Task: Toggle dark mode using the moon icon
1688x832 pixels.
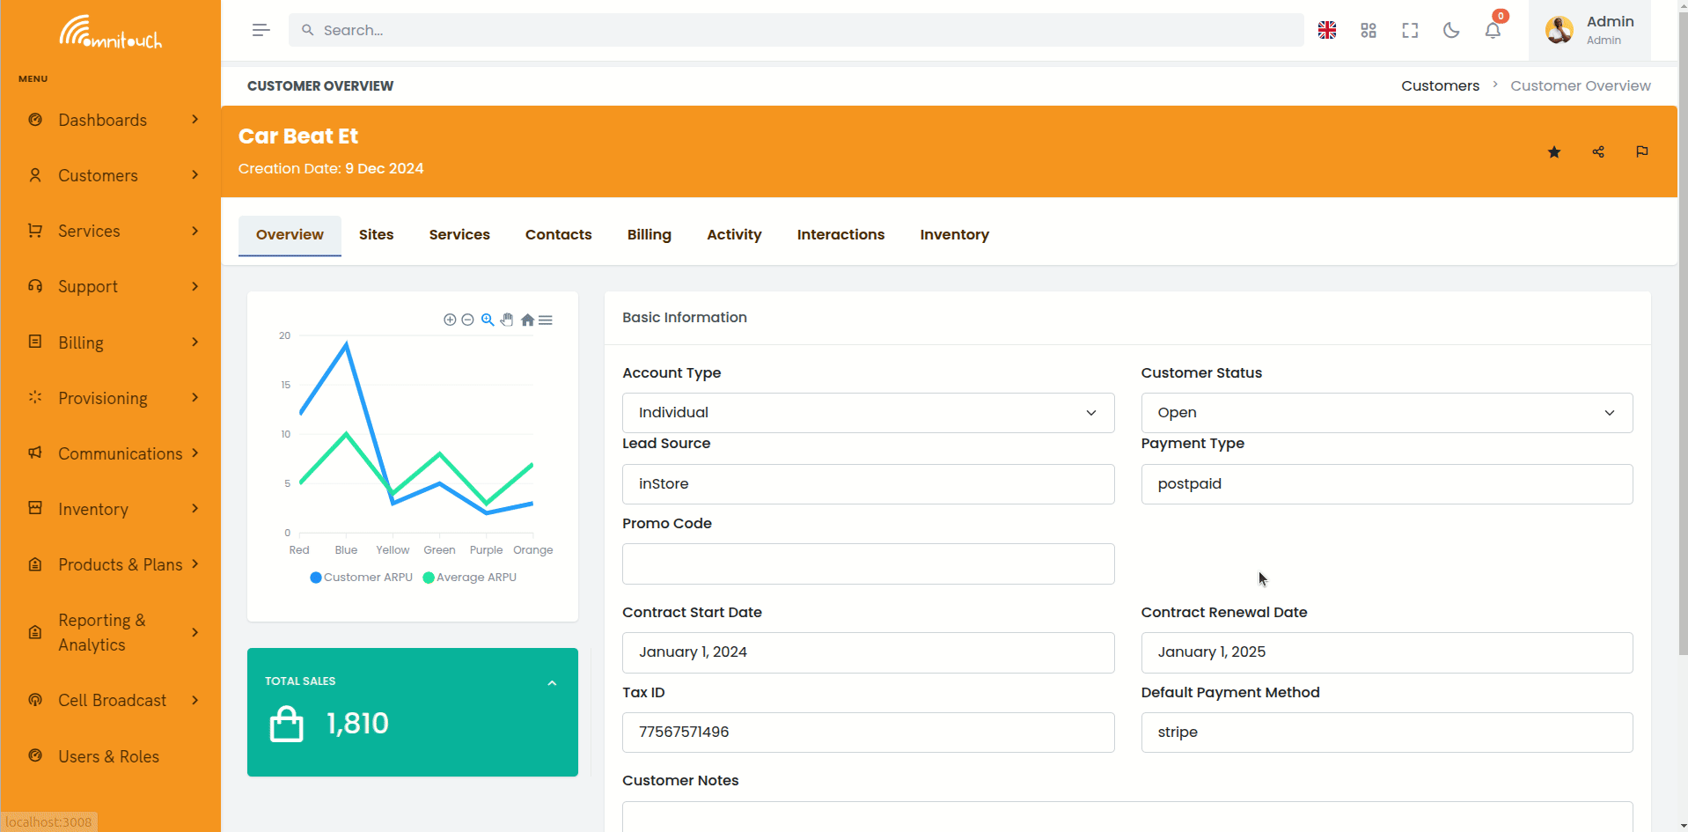Action: coord(1450,30)
